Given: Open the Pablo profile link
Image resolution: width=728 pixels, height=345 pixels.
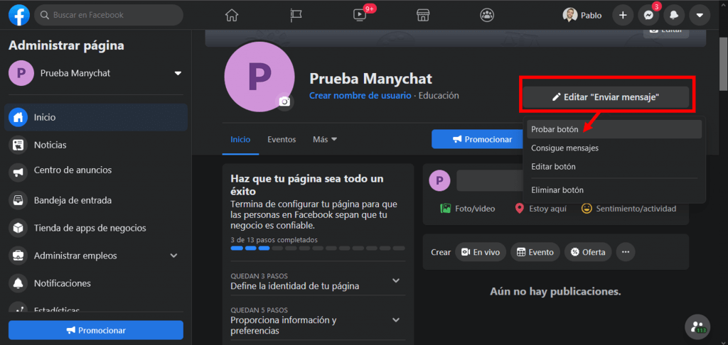Looking at the screenshot, I should coord(582,16).
